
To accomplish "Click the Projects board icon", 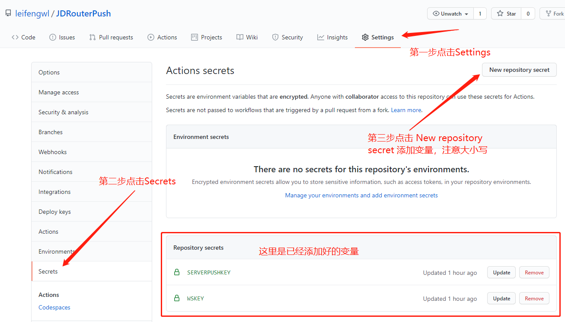I will [x=195, y=37].
